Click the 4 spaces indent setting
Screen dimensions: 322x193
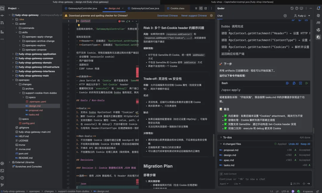click(308, 191)
